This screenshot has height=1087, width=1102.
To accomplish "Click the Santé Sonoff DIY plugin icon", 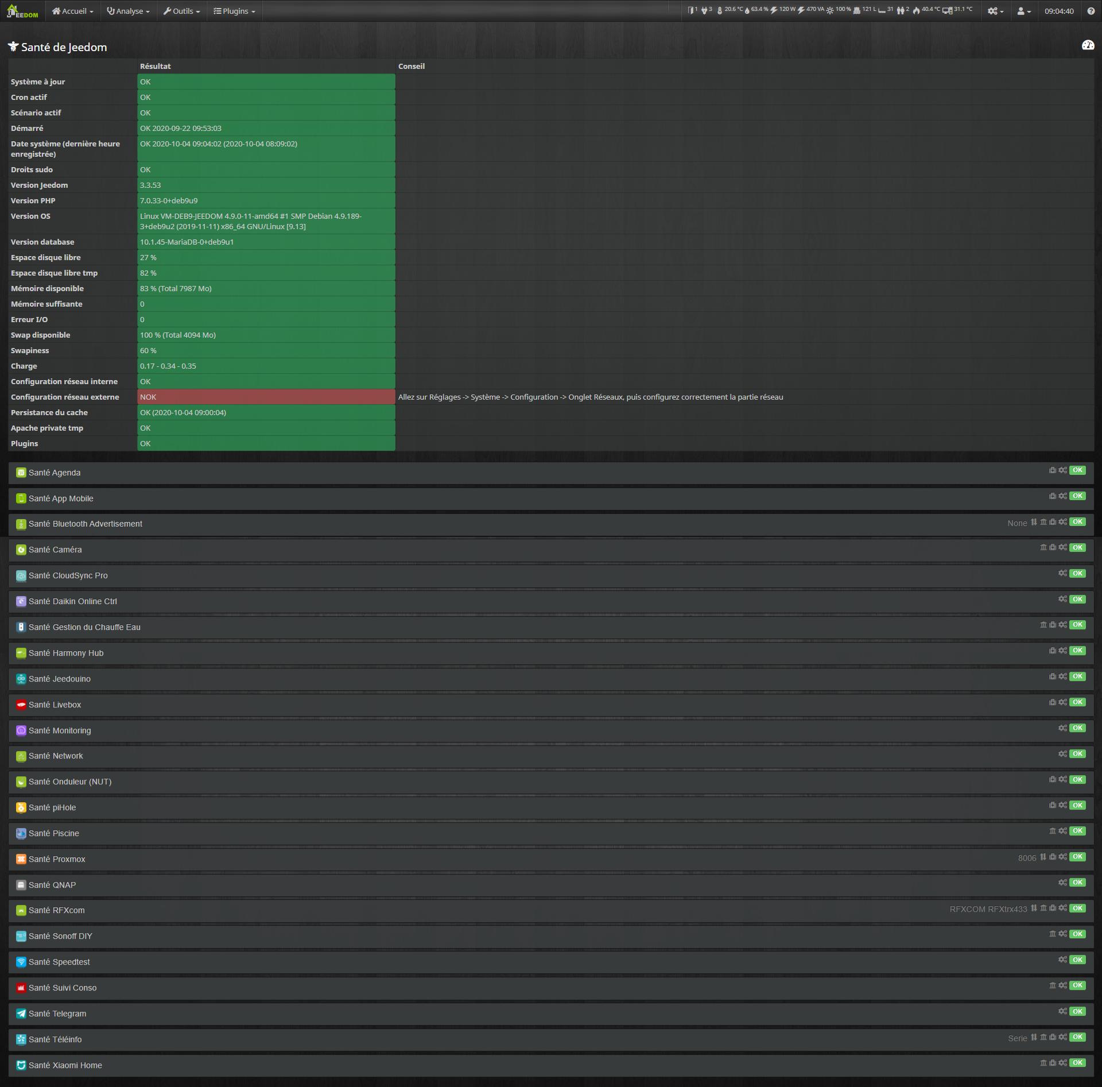I will [x=21, y=937].
